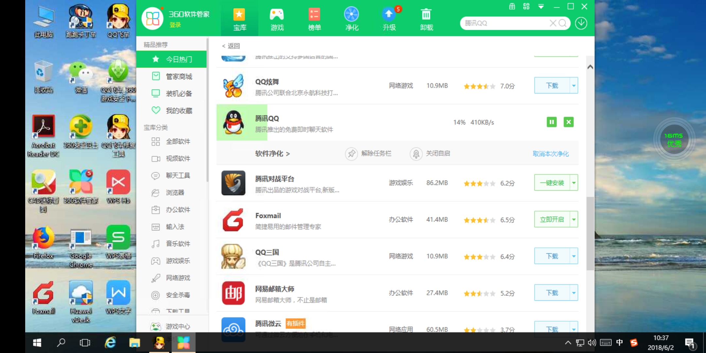Open the title bar dropdown menu arrow

(x=541, y=7)
